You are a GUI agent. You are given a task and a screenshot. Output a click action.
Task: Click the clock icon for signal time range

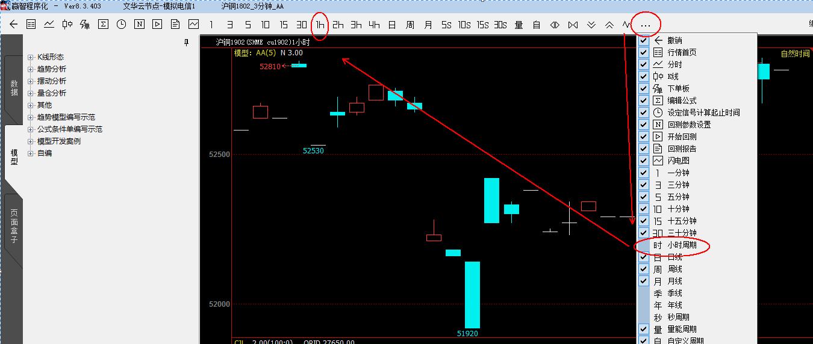pyautogui.click(x=121, y=25)
